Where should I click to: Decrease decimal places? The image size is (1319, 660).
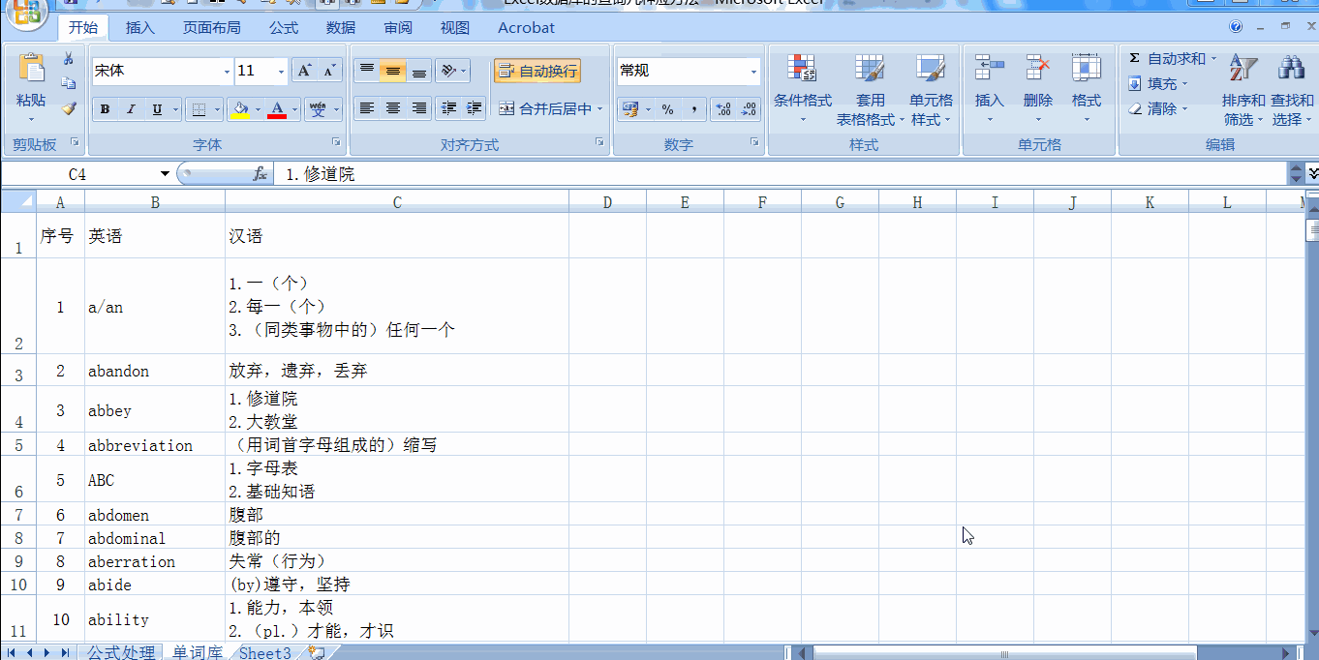pyautogui.click(x=749, y=109)
